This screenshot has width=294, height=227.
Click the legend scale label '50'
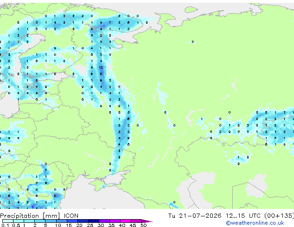[x=143, y=225]
